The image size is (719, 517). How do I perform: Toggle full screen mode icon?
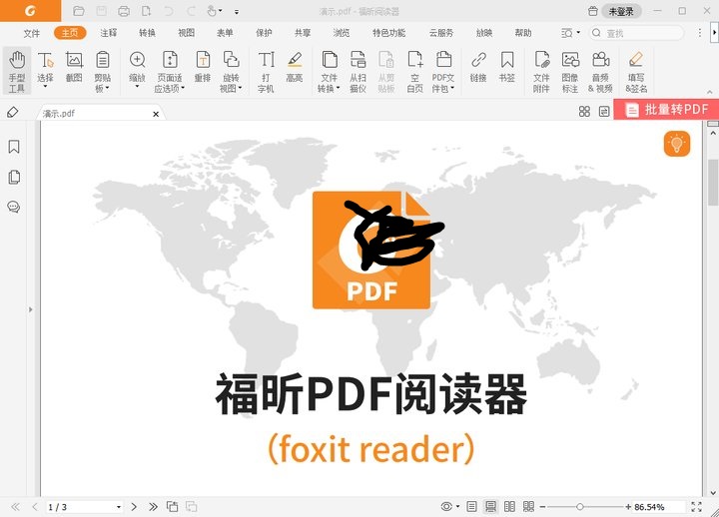coord(697,506)
